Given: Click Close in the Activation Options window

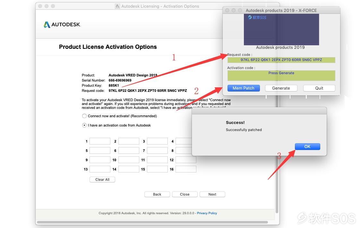Looking at the screenshot, I should tap(185, 194).
